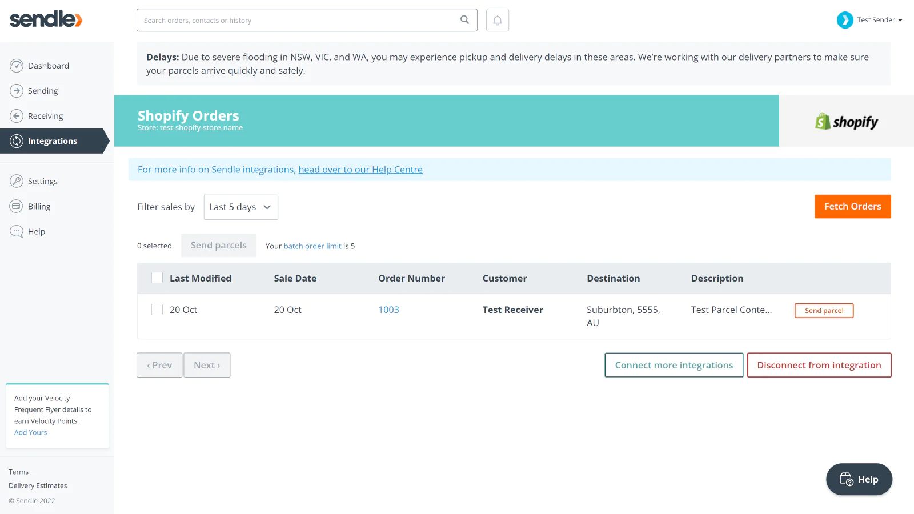Check the box for order 1003
The width and height of the screenshot is (914, 514).
pyautogui.click(x=157, y=310)
